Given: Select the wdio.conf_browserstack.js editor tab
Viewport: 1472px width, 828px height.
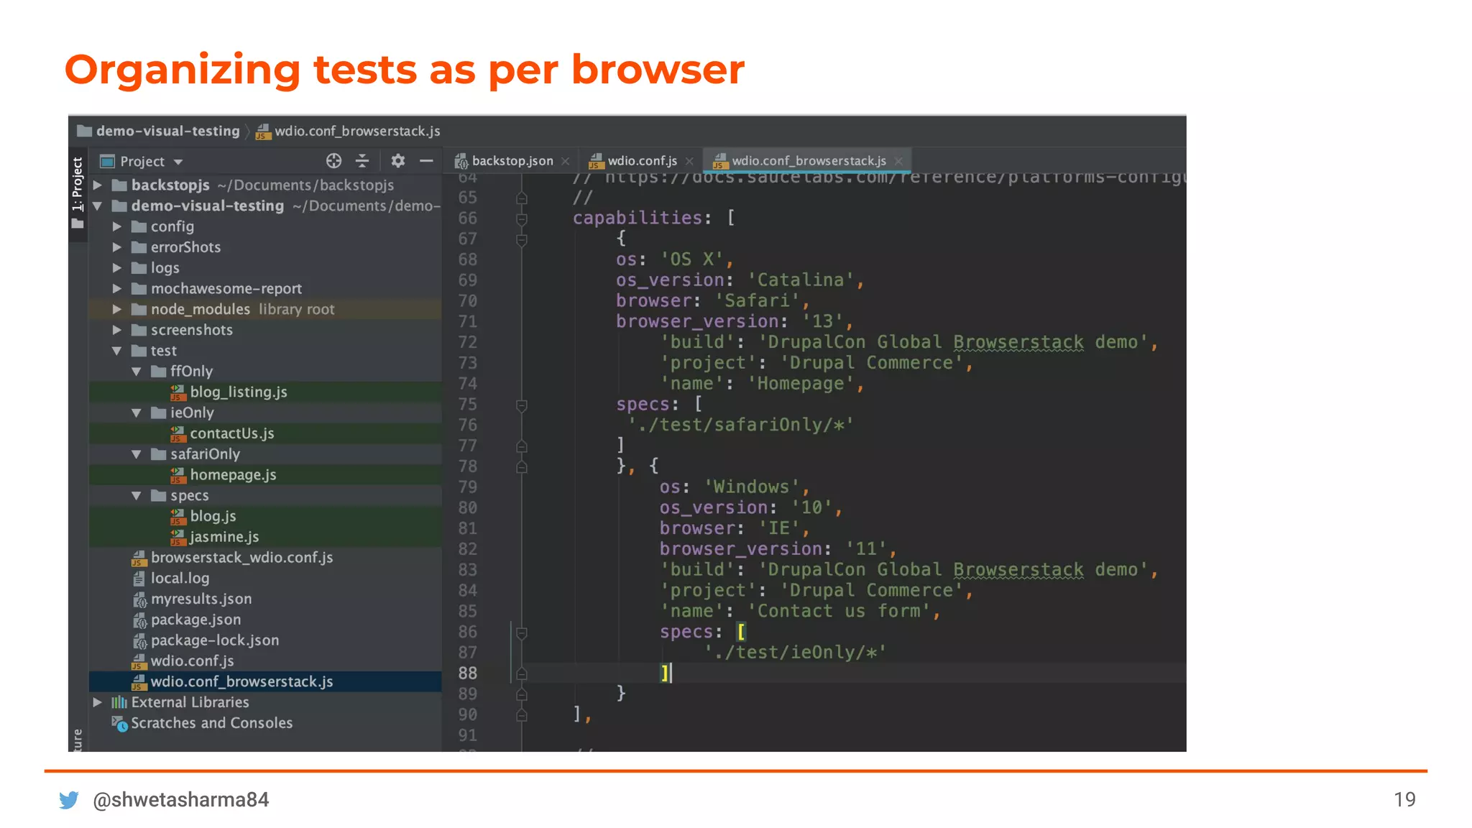Looking at the screenshot, I should [x=809, y=161].
